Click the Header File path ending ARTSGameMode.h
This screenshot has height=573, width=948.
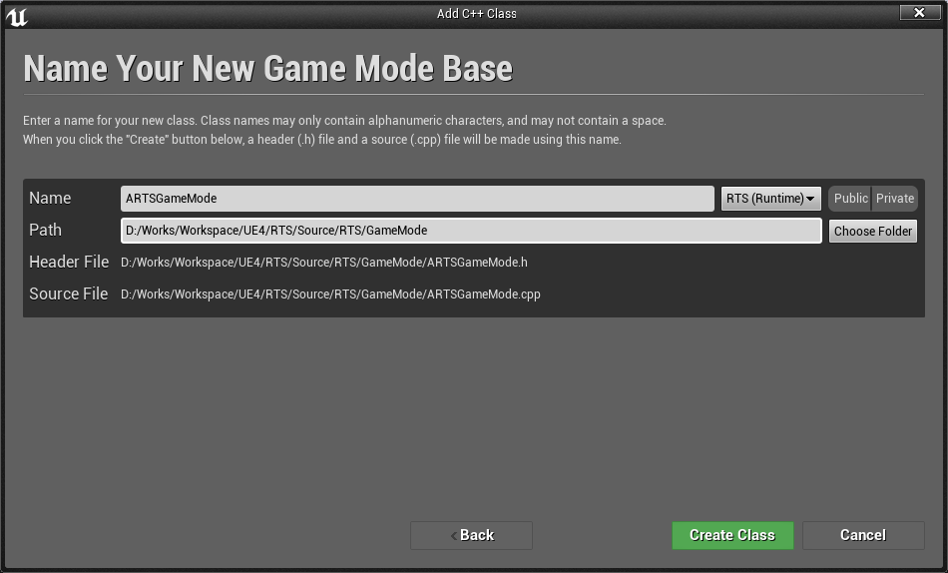(324, 262)
